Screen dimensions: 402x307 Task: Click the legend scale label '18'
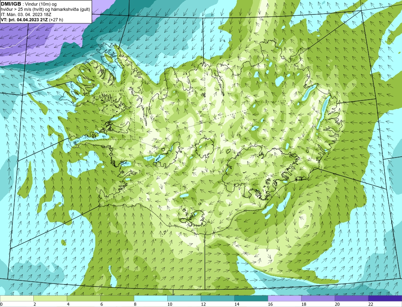pyautogui.click(x=304, y=304)
